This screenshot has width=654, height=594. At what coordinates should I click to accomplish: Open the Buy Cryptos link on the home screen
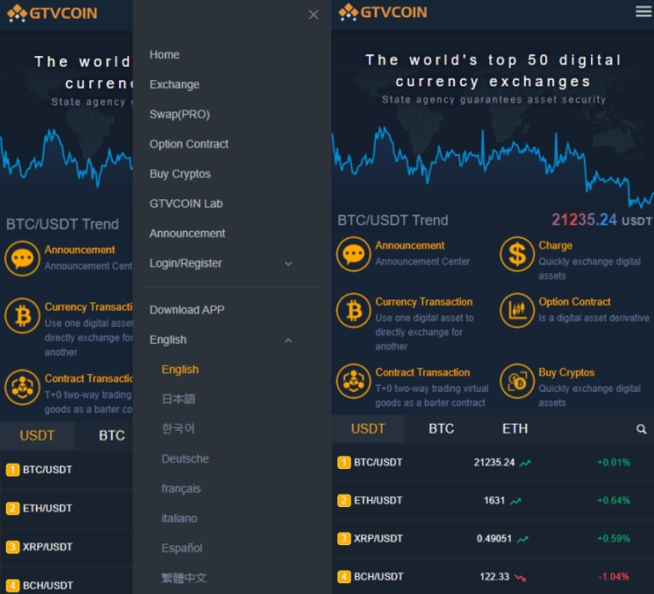click(566, 372)
